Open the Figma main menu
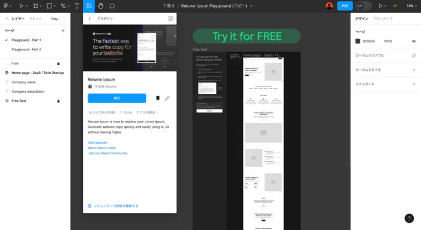Viewport: 421px width, 230px height. point(7,5)
